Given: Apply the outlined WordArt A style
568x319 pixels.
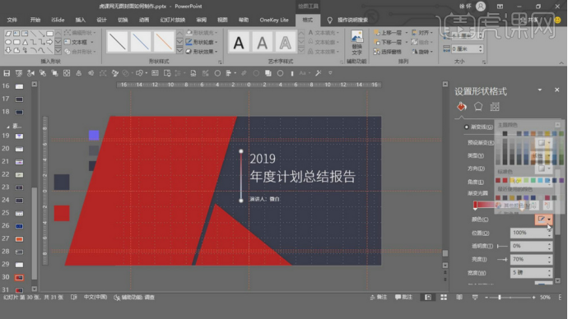Looking at the screenshot, I should pos(285,43).
